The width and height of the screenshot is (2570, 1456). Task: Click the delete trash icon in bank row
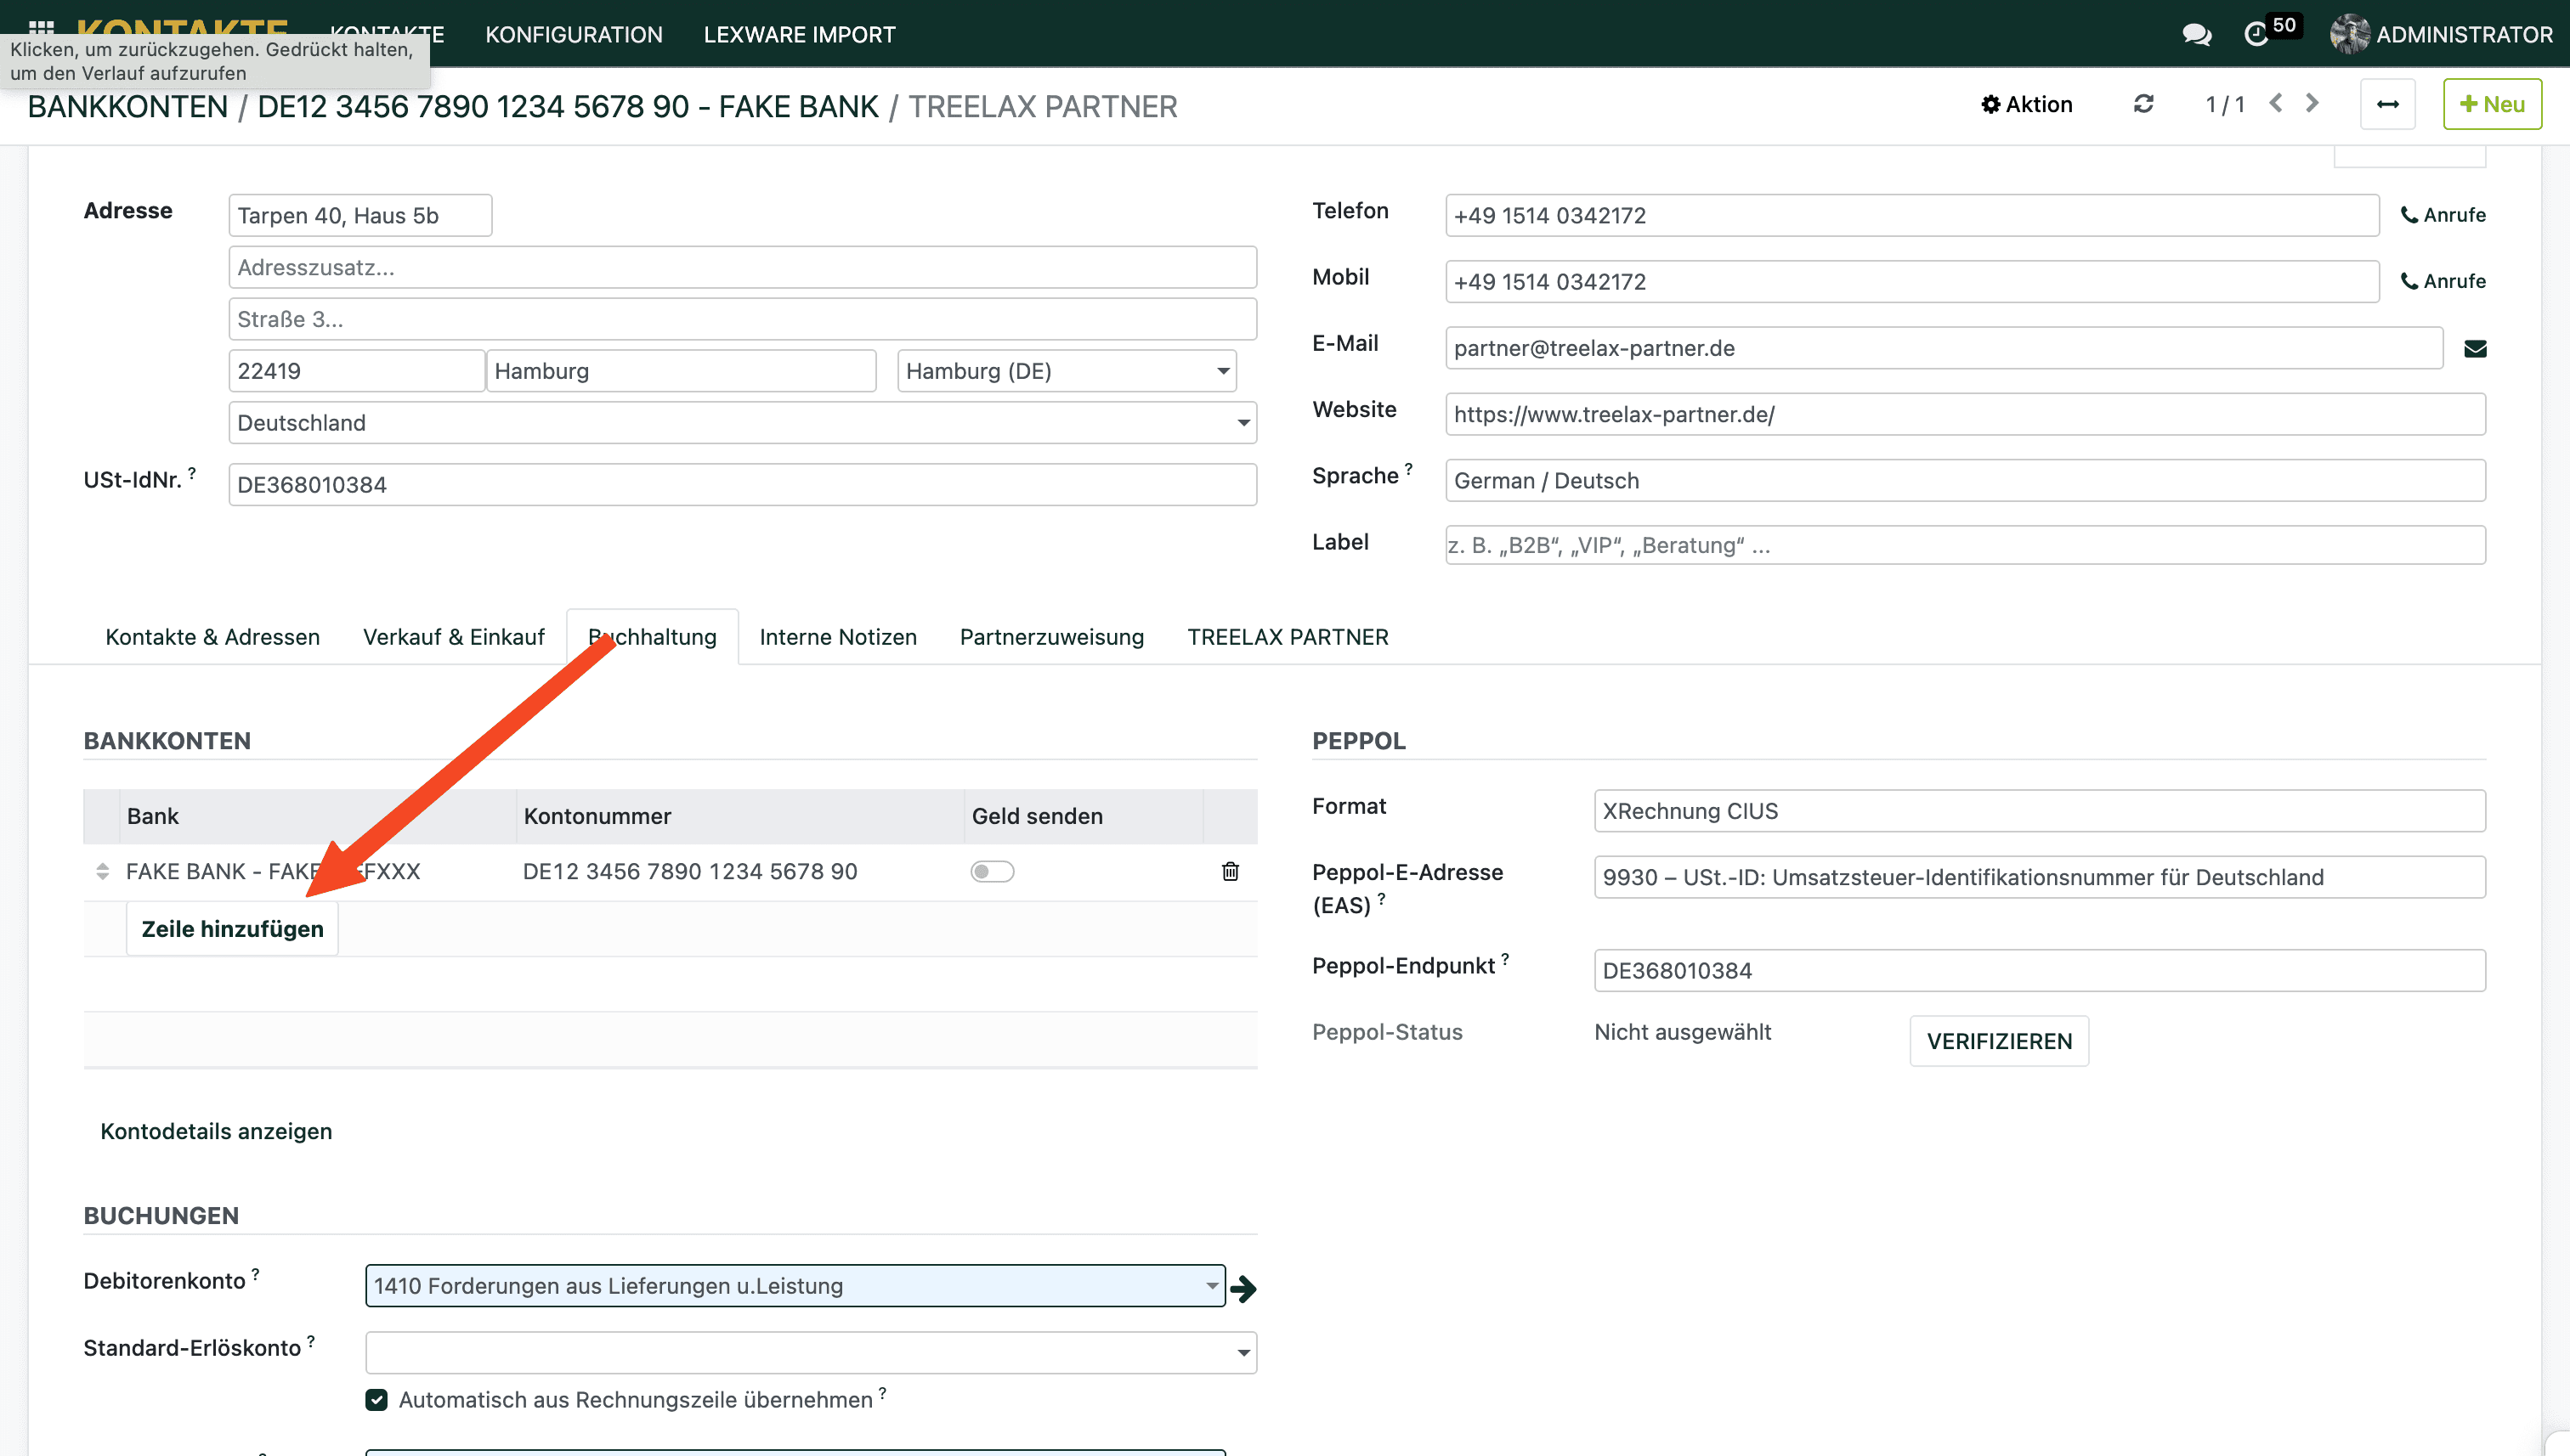[1230, 871]
